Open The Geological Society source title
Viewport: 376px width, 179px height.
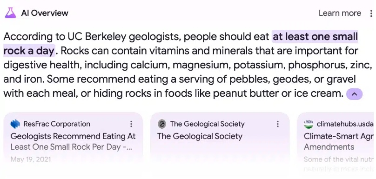click(x=200, y=136)
